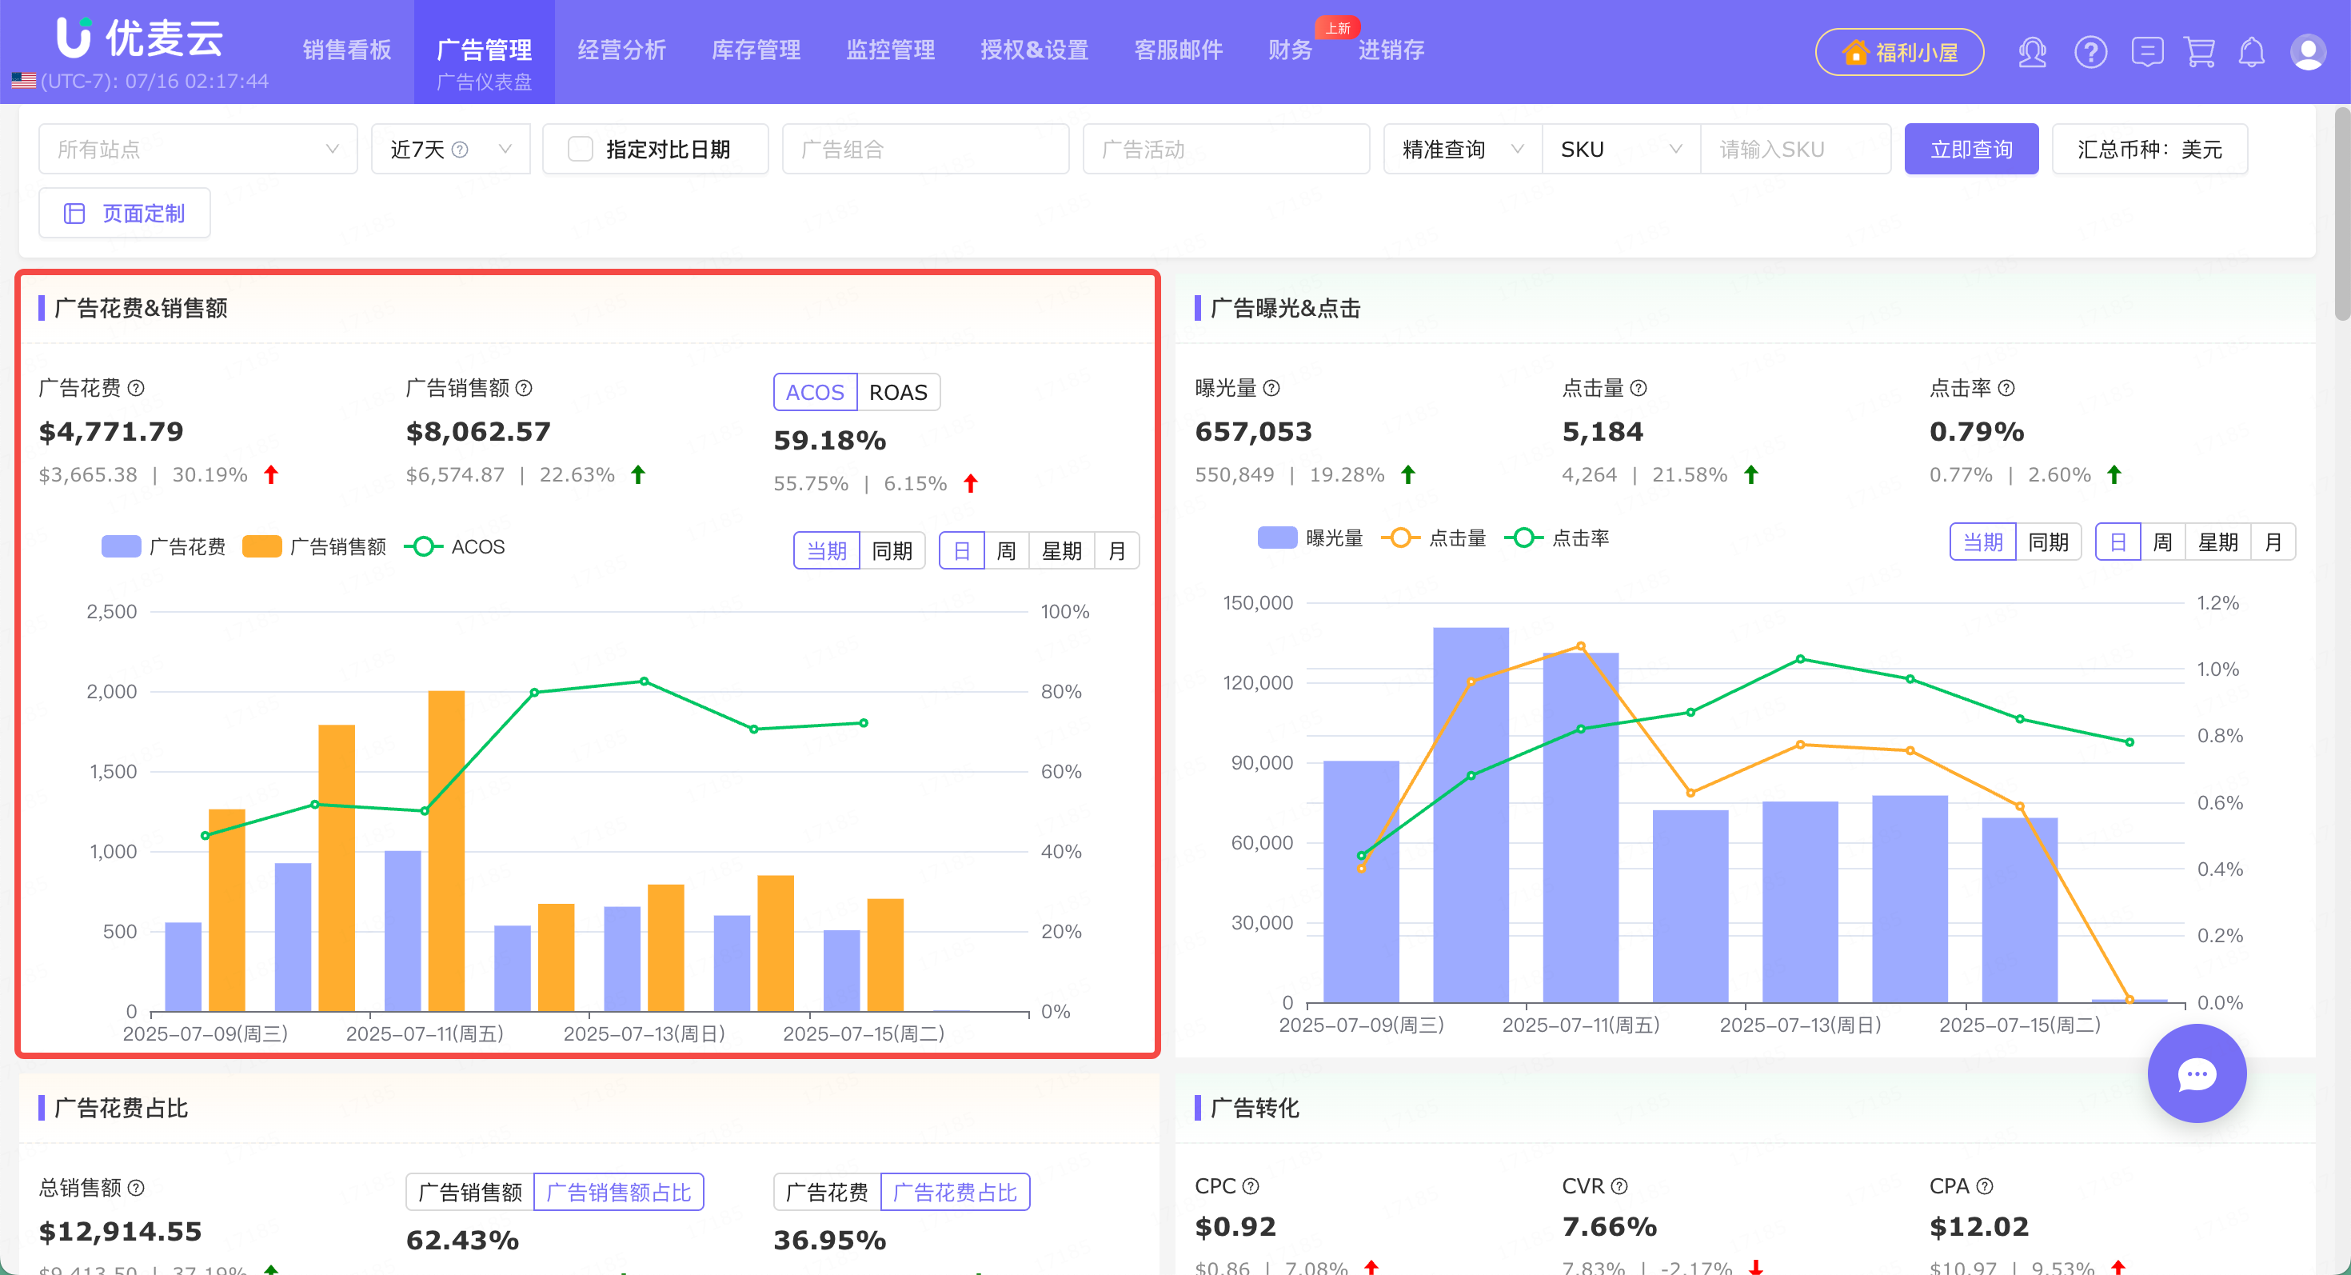
Task: Toggle 点击量 line legend item
Action: click(1434, 538)
